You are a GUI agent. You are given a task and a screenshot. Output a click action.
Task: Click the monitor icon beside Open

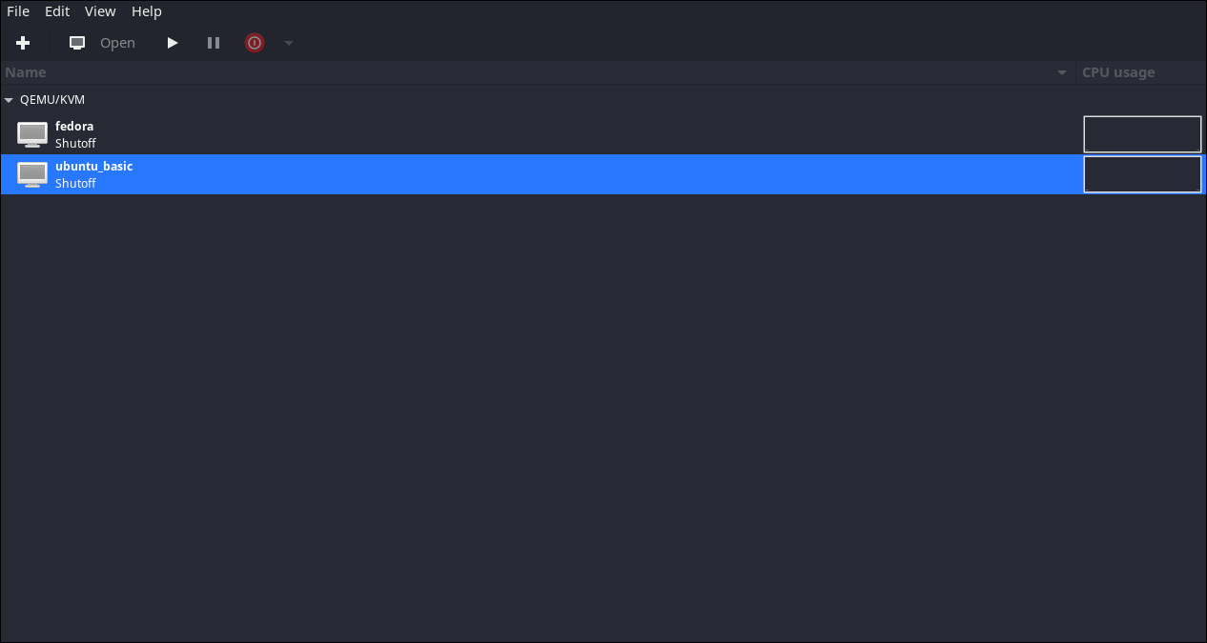click(x=77, y=43)
